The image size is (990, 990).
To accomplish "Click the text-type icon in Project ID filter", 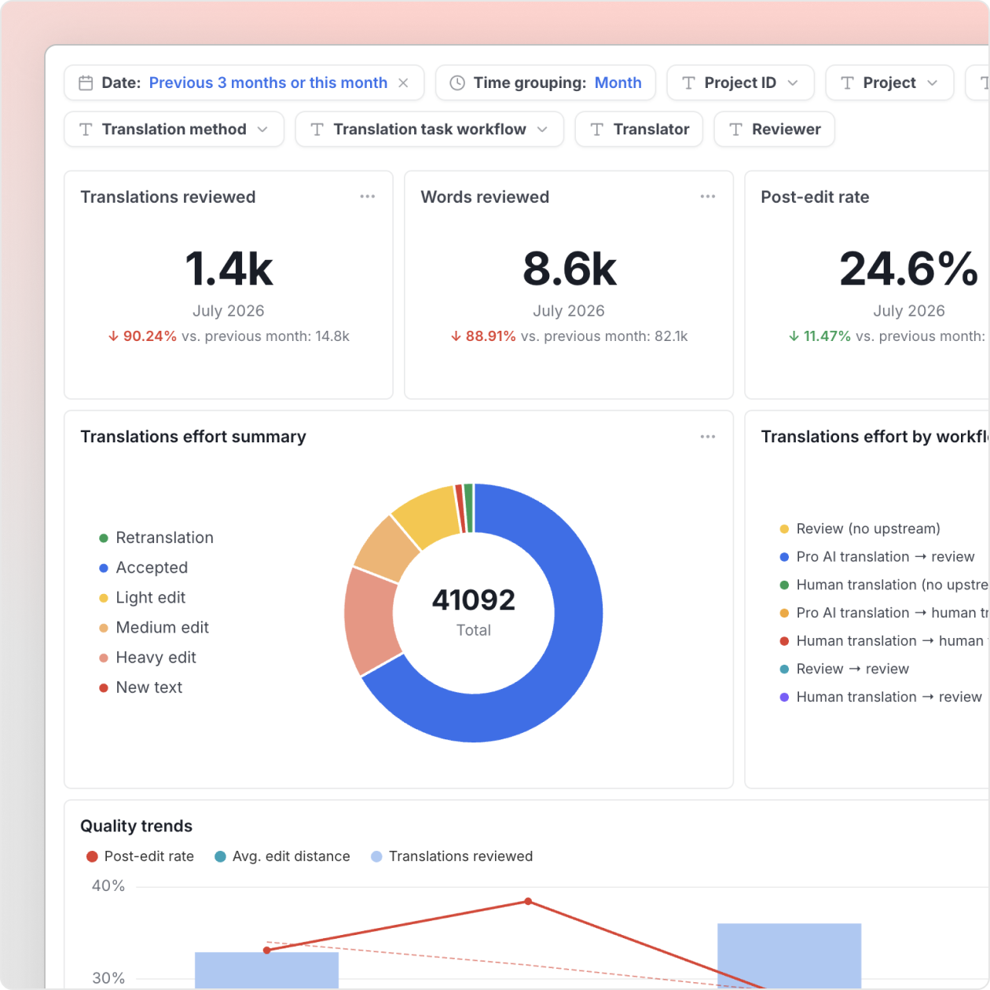I will tap(689, 82).
